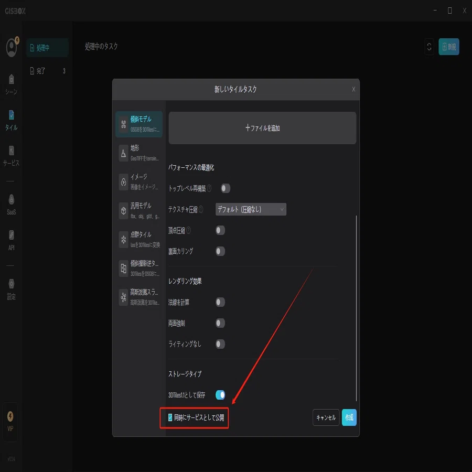Toggle 頂点圧縮 switch
This screenshot has height=472, width=472.
point(220,230)
